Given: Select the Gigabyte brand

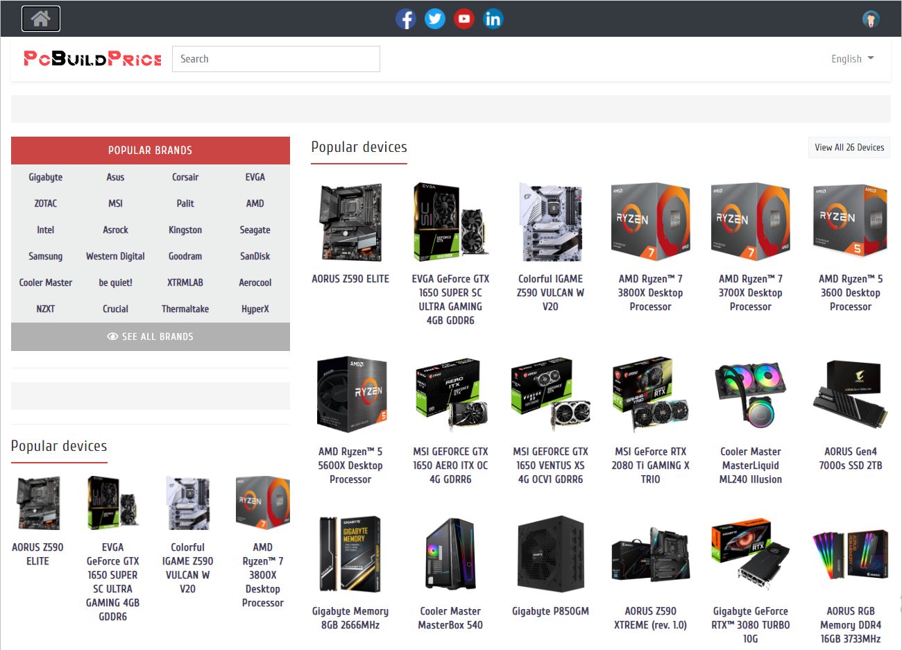Looking at the screenshot, I should pyautogui.click(x=45, y=177).
